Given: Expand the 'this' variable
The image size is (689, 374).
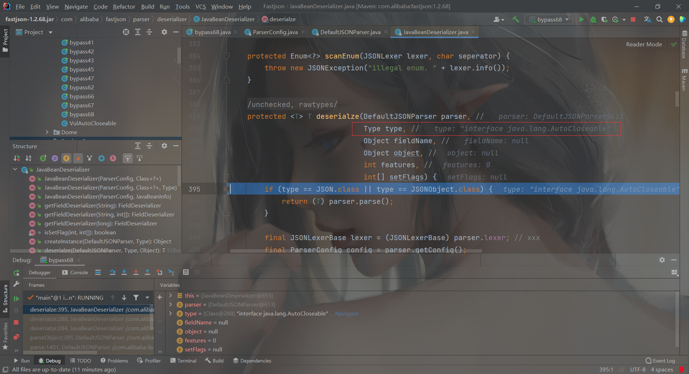Looking at the screenshot, I should (170, 295).
